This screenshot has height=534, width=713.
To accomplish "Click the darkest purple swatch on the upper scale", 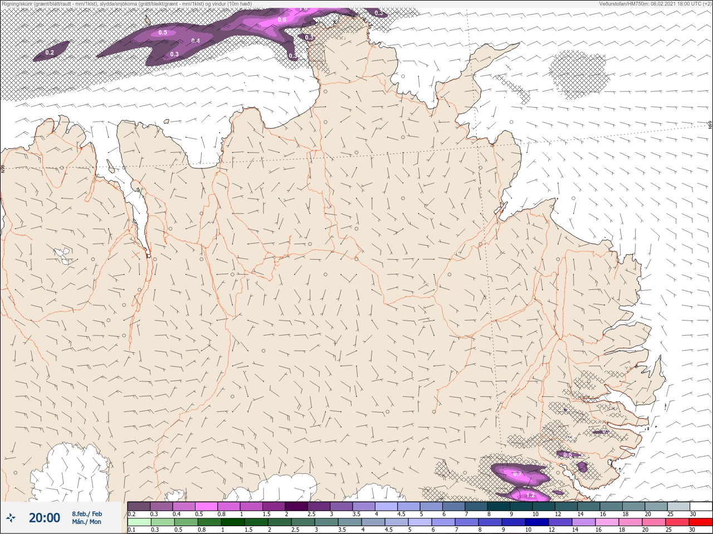I will click(x=297, y=506).
